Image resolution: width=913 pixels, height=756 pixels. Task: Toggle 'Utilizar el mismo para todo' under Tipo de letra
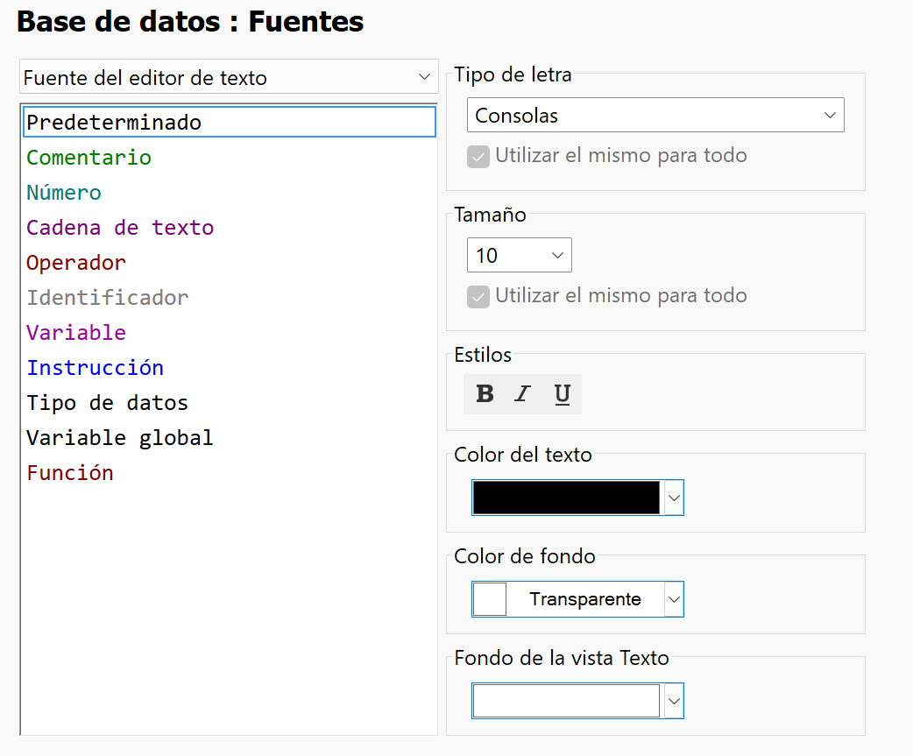click(478, 156)
